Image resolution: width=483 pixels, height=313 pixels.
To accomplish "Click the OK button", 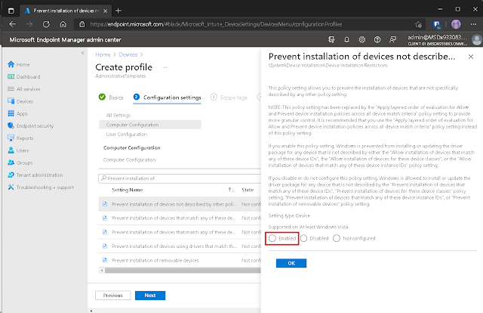I will (290, 263).
